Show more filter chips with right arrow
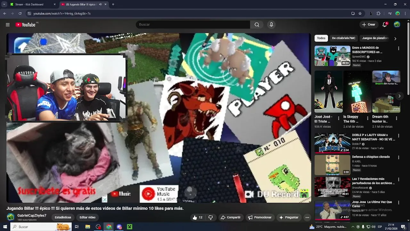410x231 pixels. click(x=395, y=38)
